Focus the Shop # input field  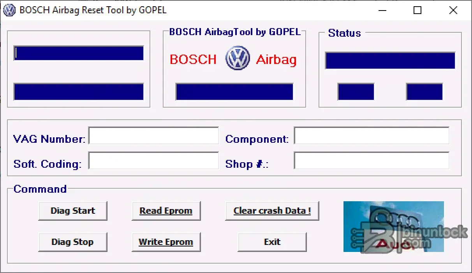coord(372,160)
